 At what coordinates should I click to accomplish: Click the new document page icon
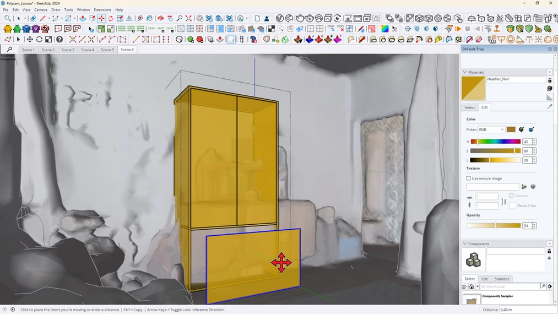257,18
